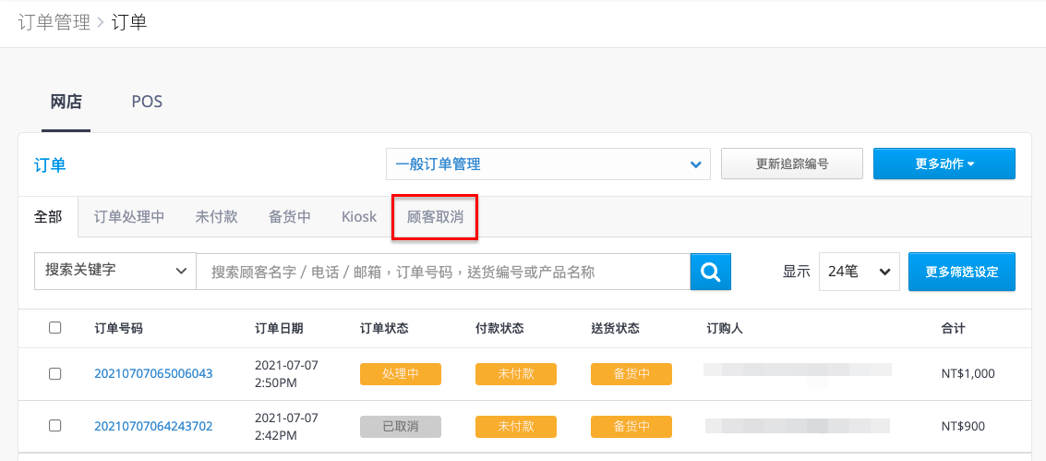This screenshot has height=461, width=1046.
Task: Open the 搜索关键字 dropdown
Action: click(x=114, y=271)
